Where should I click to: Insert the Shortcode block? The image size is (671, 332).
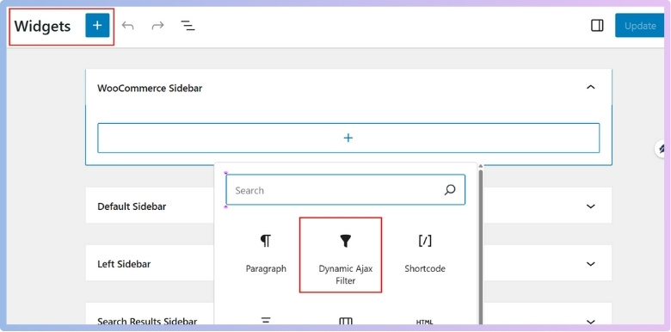coord(425,254)
